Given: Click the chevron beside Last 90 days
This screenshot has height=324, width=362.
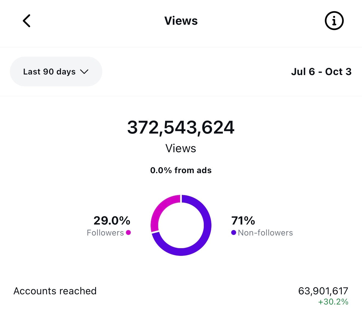Looking at the screenshot, I should pos(84,72).
